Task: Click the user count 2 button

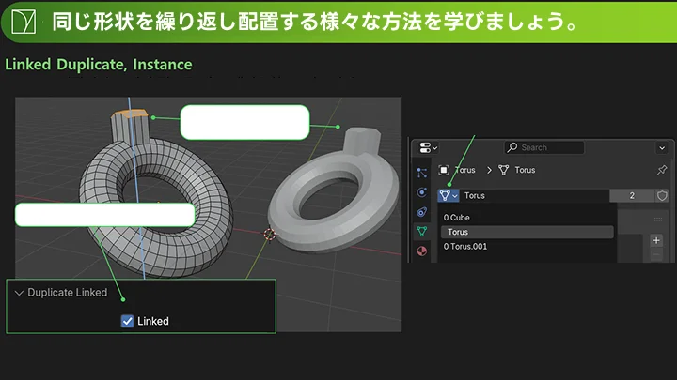Action: 631,195
